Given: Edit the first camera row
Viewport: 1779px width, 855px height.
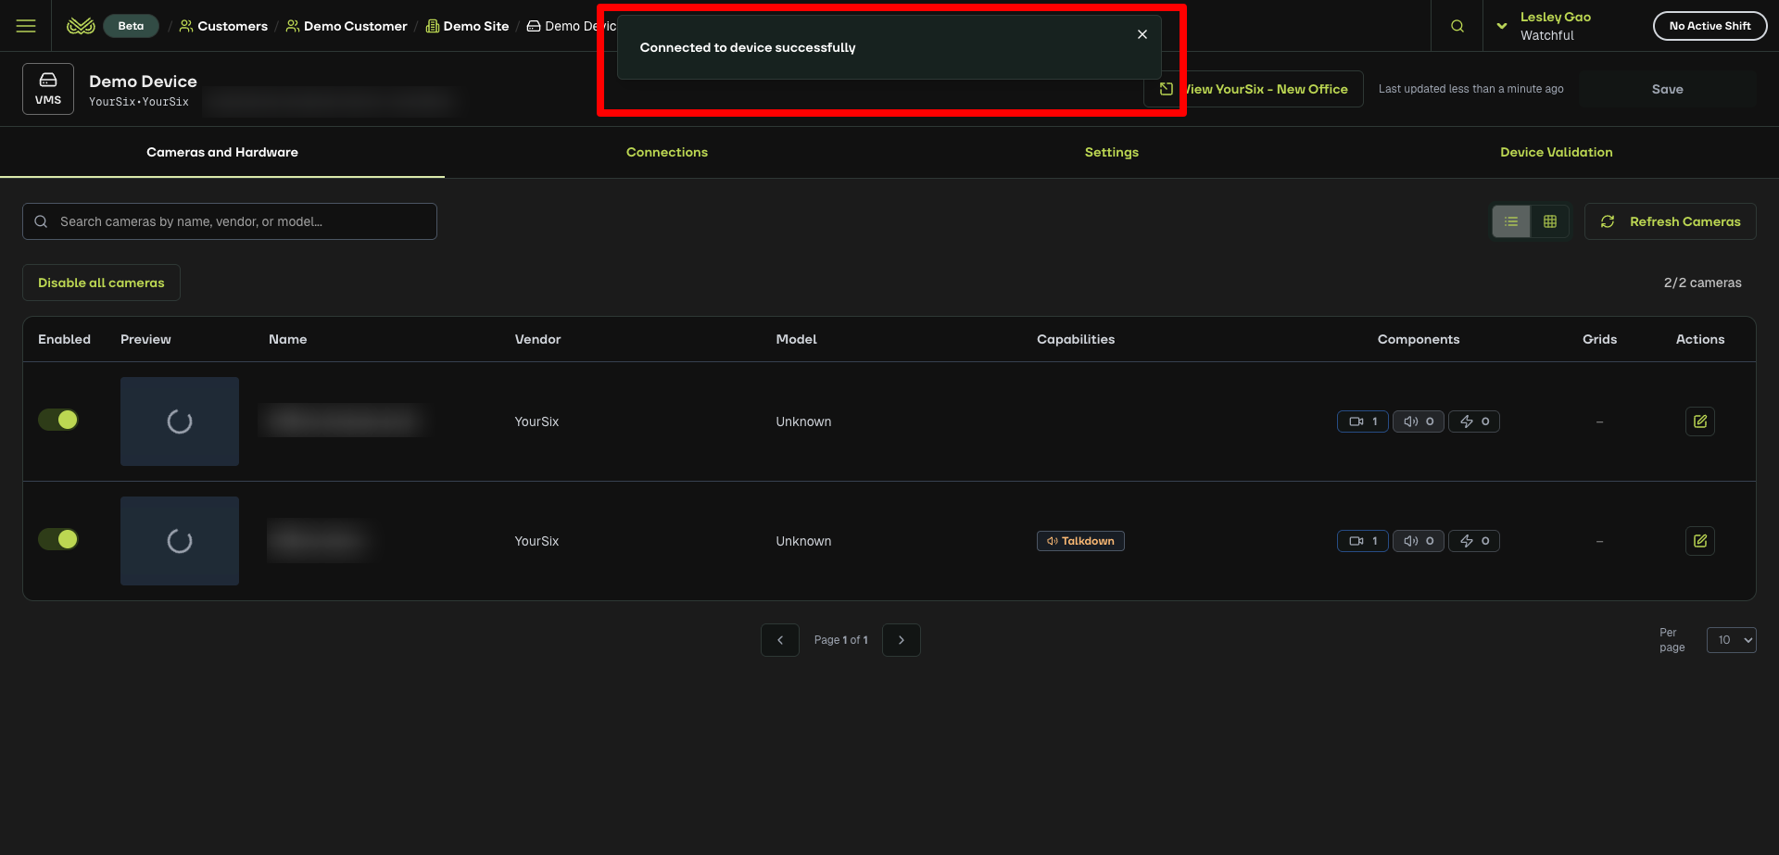Looking at the screenshot, I should [x=1699, y=421].
